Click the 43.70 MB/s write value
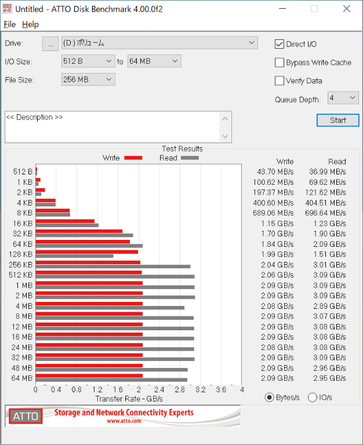The width and height of the screenshot is (363, 445). point(275,172)
